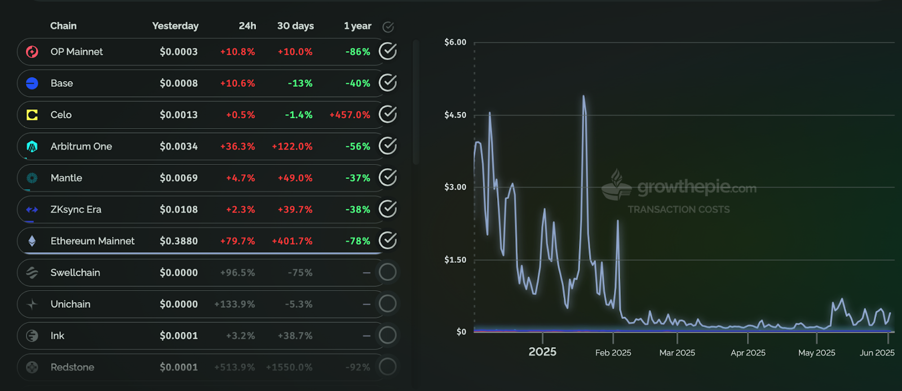Image resolution: width=902 pixels, height=391 pixels.
Task: Click the Feb 2025 marker on chart axis
Action: 613,353
